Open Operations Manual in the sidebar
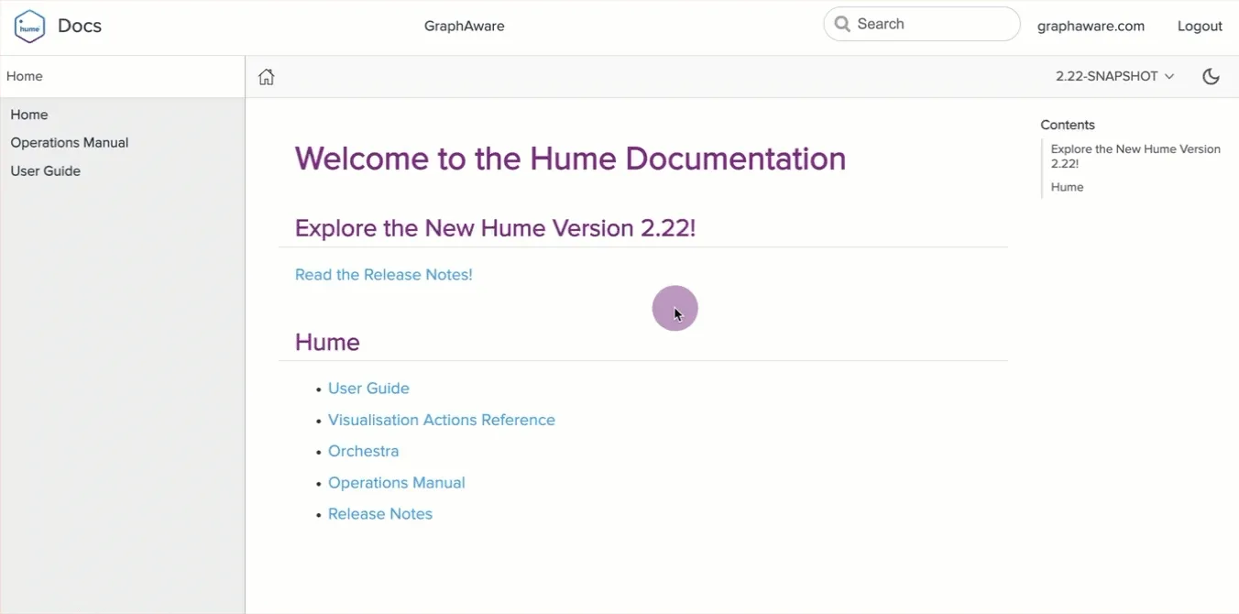This screenshot has height=614, width=1239. (70, 143)
